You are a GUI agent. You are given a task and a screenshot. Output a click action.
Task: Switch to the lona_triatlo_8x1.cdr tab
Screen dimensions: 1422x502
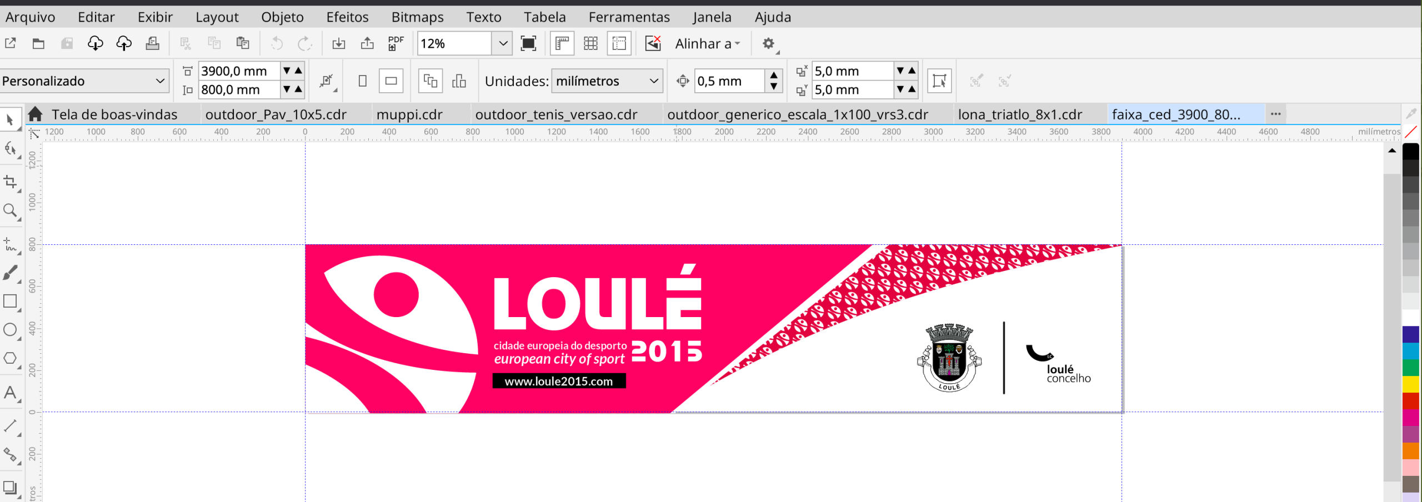pos(1019,114)
